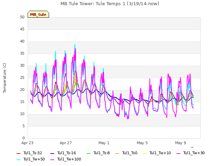The height and width of the screenshot is (166, 221).
Task: Click the 35 y-axis tick label
Action: (x=22, y=54)
